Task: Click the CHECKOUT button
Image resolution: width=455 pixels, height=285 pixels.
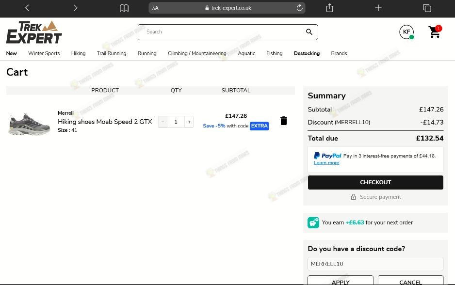Action: (x=375, y=182)
